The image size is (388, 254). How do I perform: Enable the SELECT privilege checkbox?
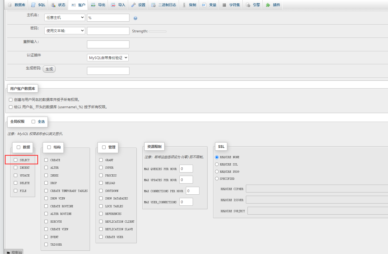[x=16, y=160]
